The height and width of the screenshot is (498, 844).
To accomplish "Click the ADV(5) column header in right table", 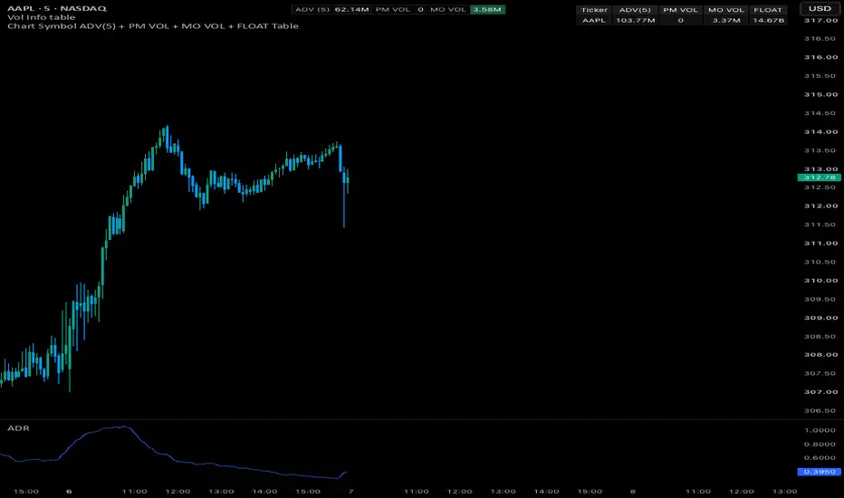I will (x=635, y=10).
